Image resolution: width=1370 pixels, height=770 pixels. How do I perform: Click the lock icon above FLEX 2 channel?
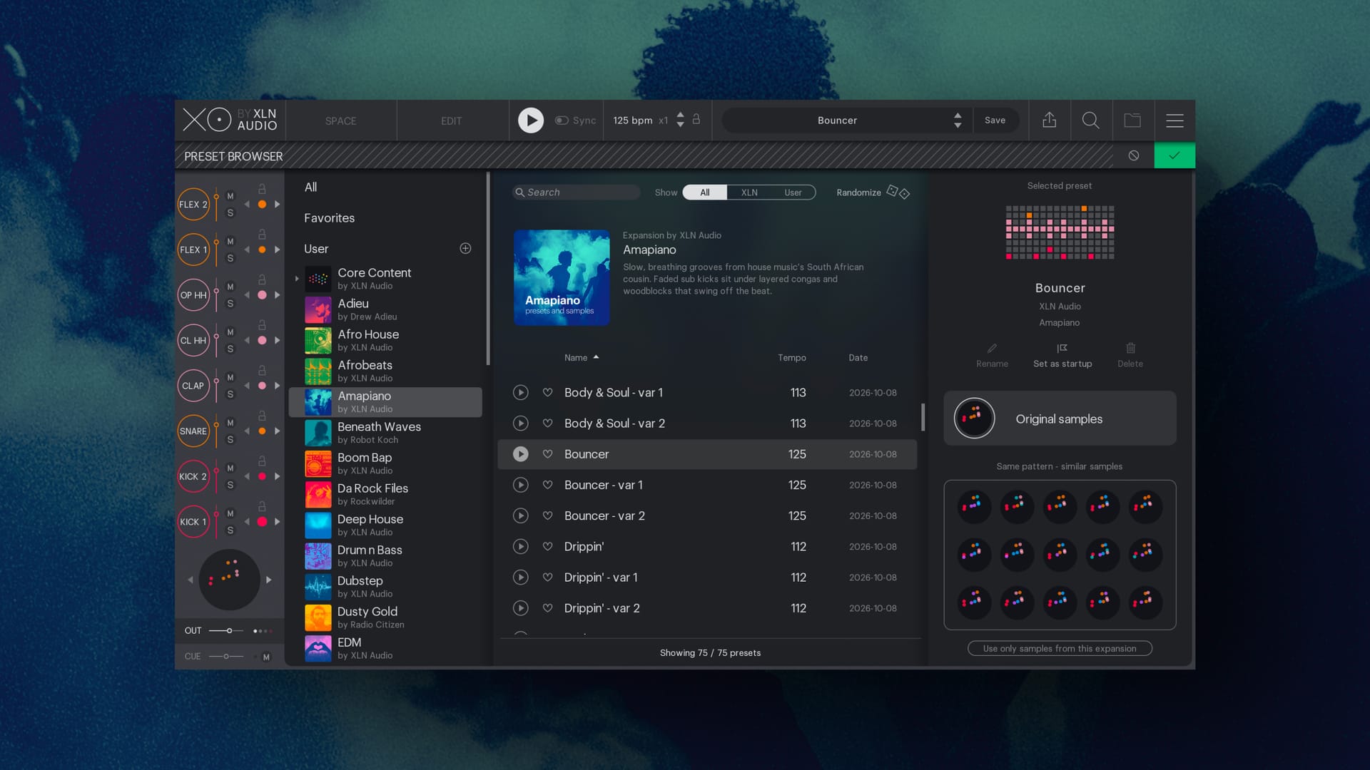tap(262, 189)
